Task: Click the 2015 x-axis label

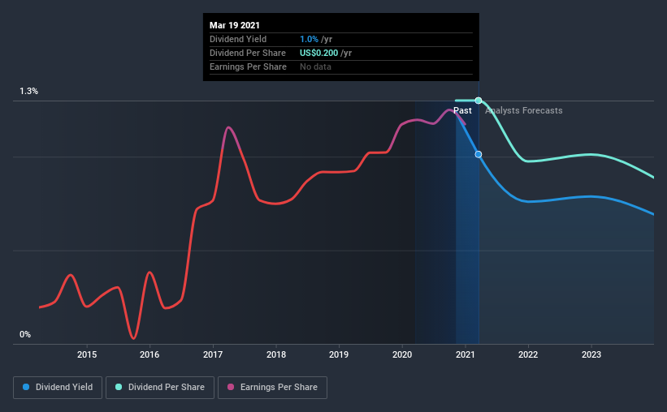Action: (x=87, y=354)
